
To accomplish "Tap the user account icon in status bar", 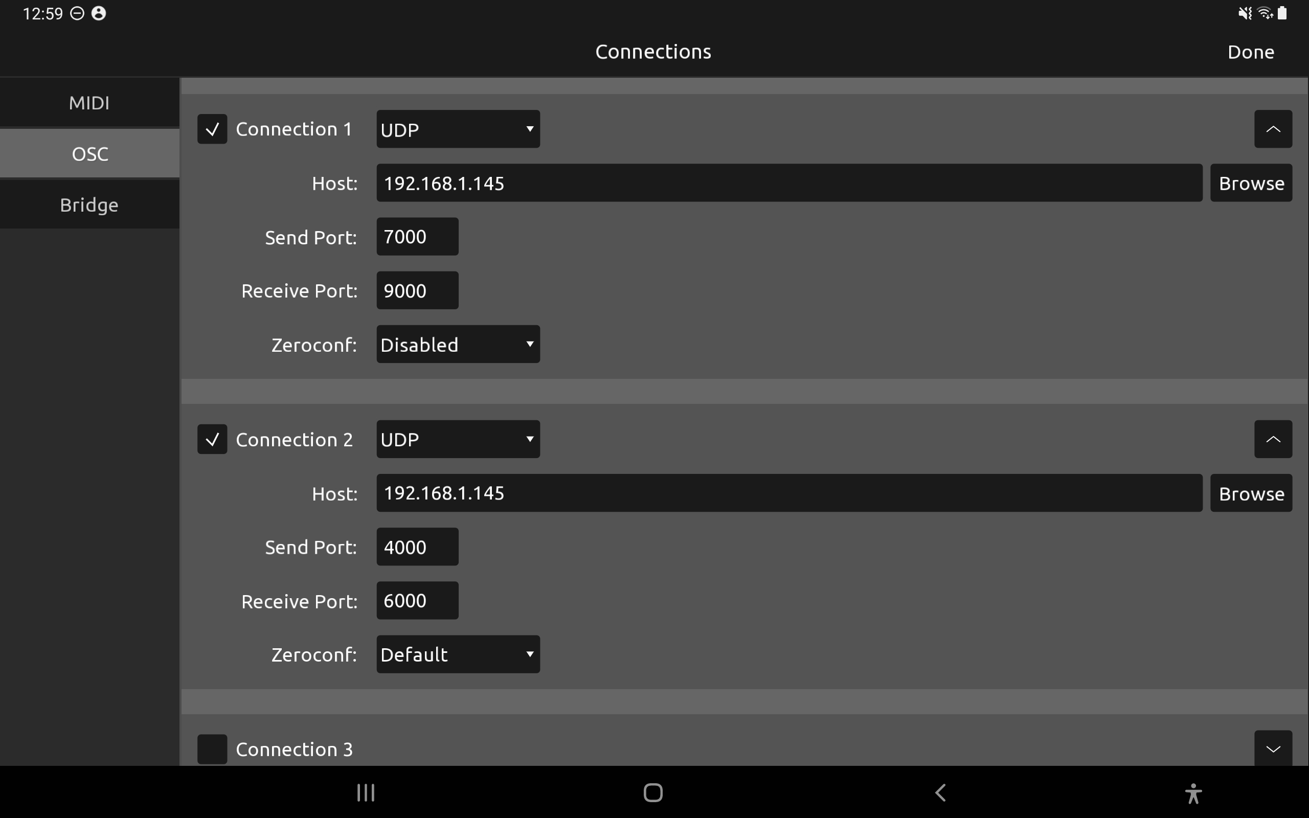I will pos(98,13).
